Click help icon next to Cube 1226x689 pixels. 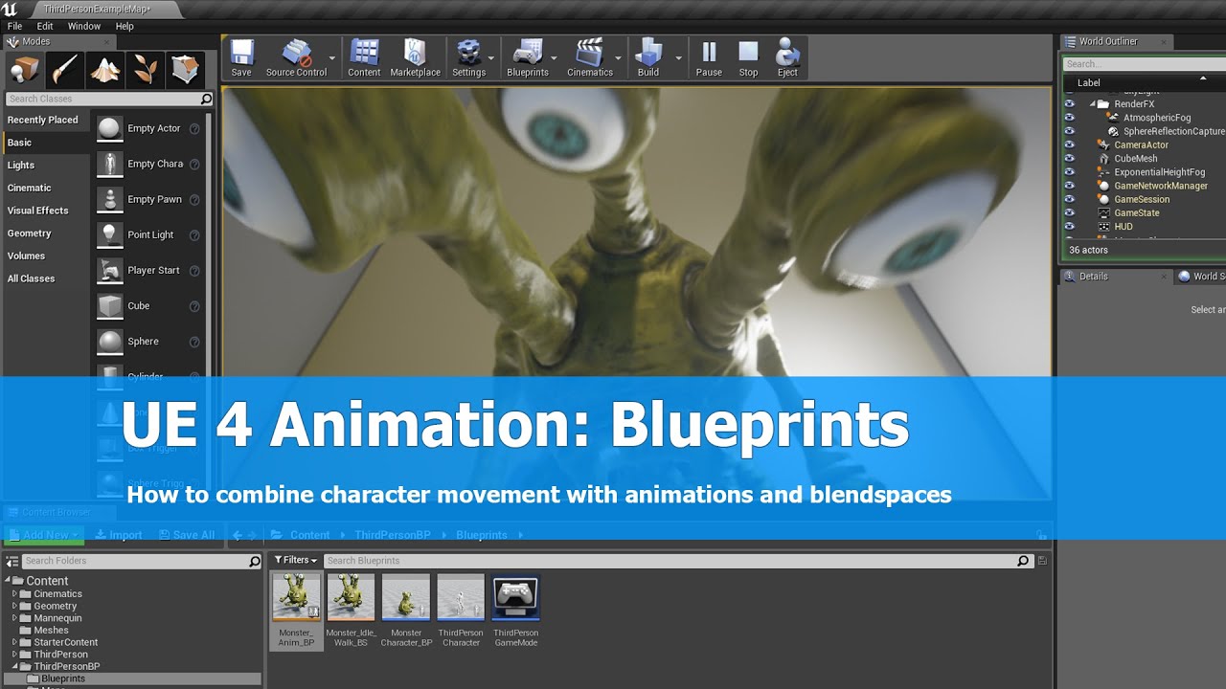point(194,306)
